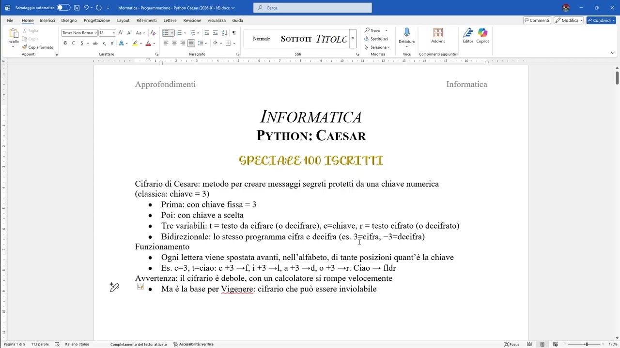Switch to the Revisione tab
This screenshot has width=620, height=348.
tap(192, 20)
